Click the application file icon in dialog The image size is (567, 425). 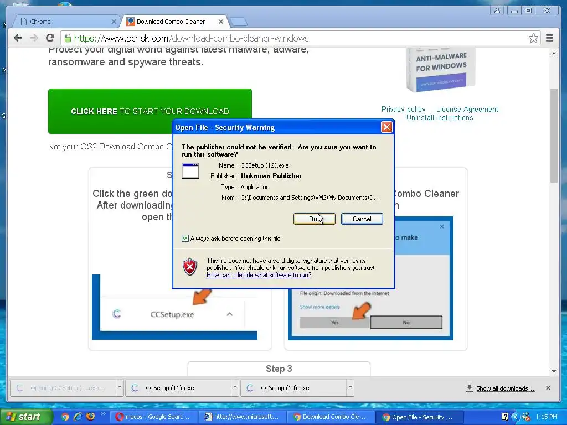[x=190, y=170]
